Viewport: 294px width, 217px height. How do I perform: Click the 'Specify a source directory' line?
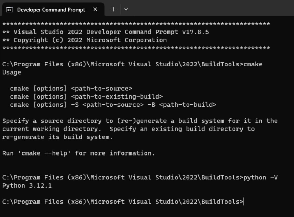coord(140,121)
